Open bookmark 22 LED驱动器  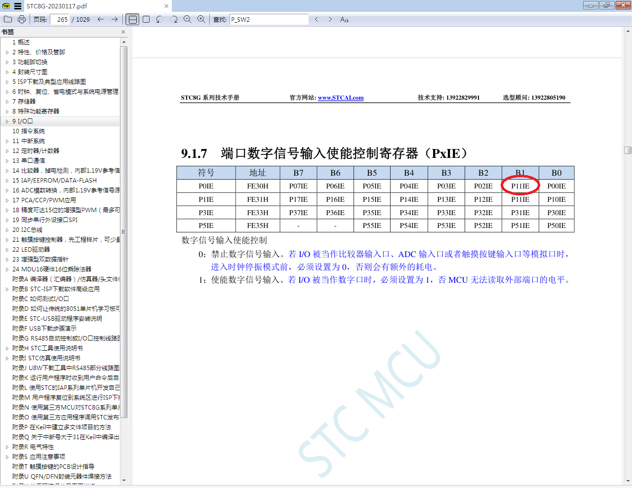click(x=31, y=250)
